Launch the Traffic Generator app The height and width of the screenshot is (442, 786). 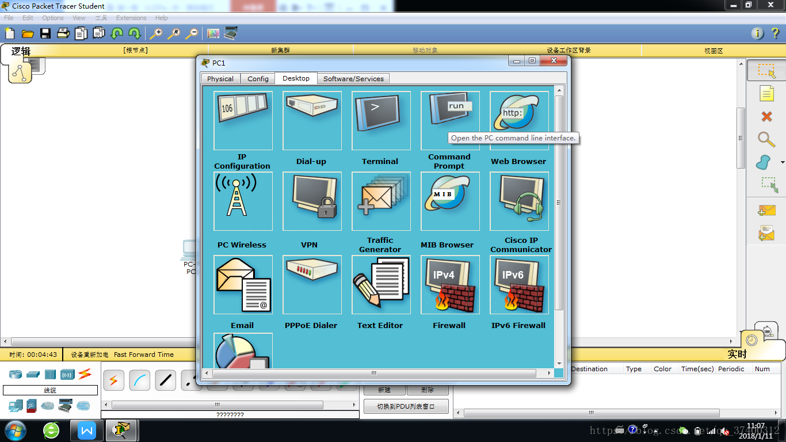(x=381, y=201)
